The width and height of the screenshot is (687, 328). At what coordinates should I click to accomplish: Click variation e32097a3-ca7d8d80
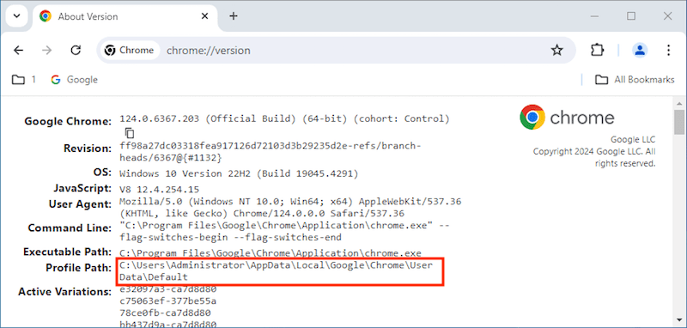(167, 289)
